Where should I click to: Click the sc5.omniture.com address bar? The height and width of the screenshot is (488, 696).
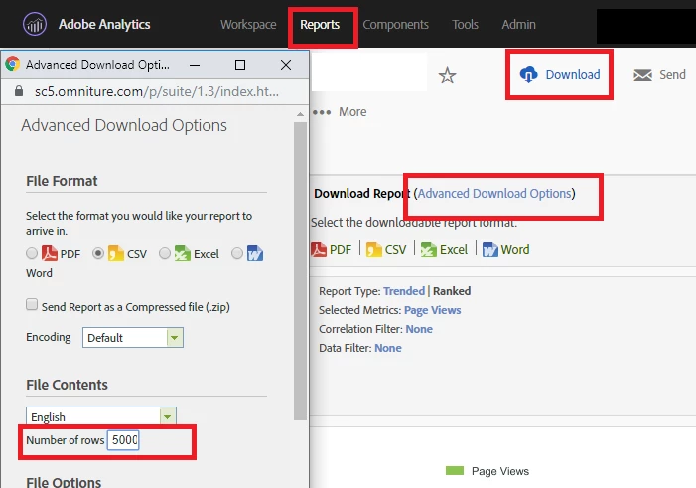click(157, 92)
